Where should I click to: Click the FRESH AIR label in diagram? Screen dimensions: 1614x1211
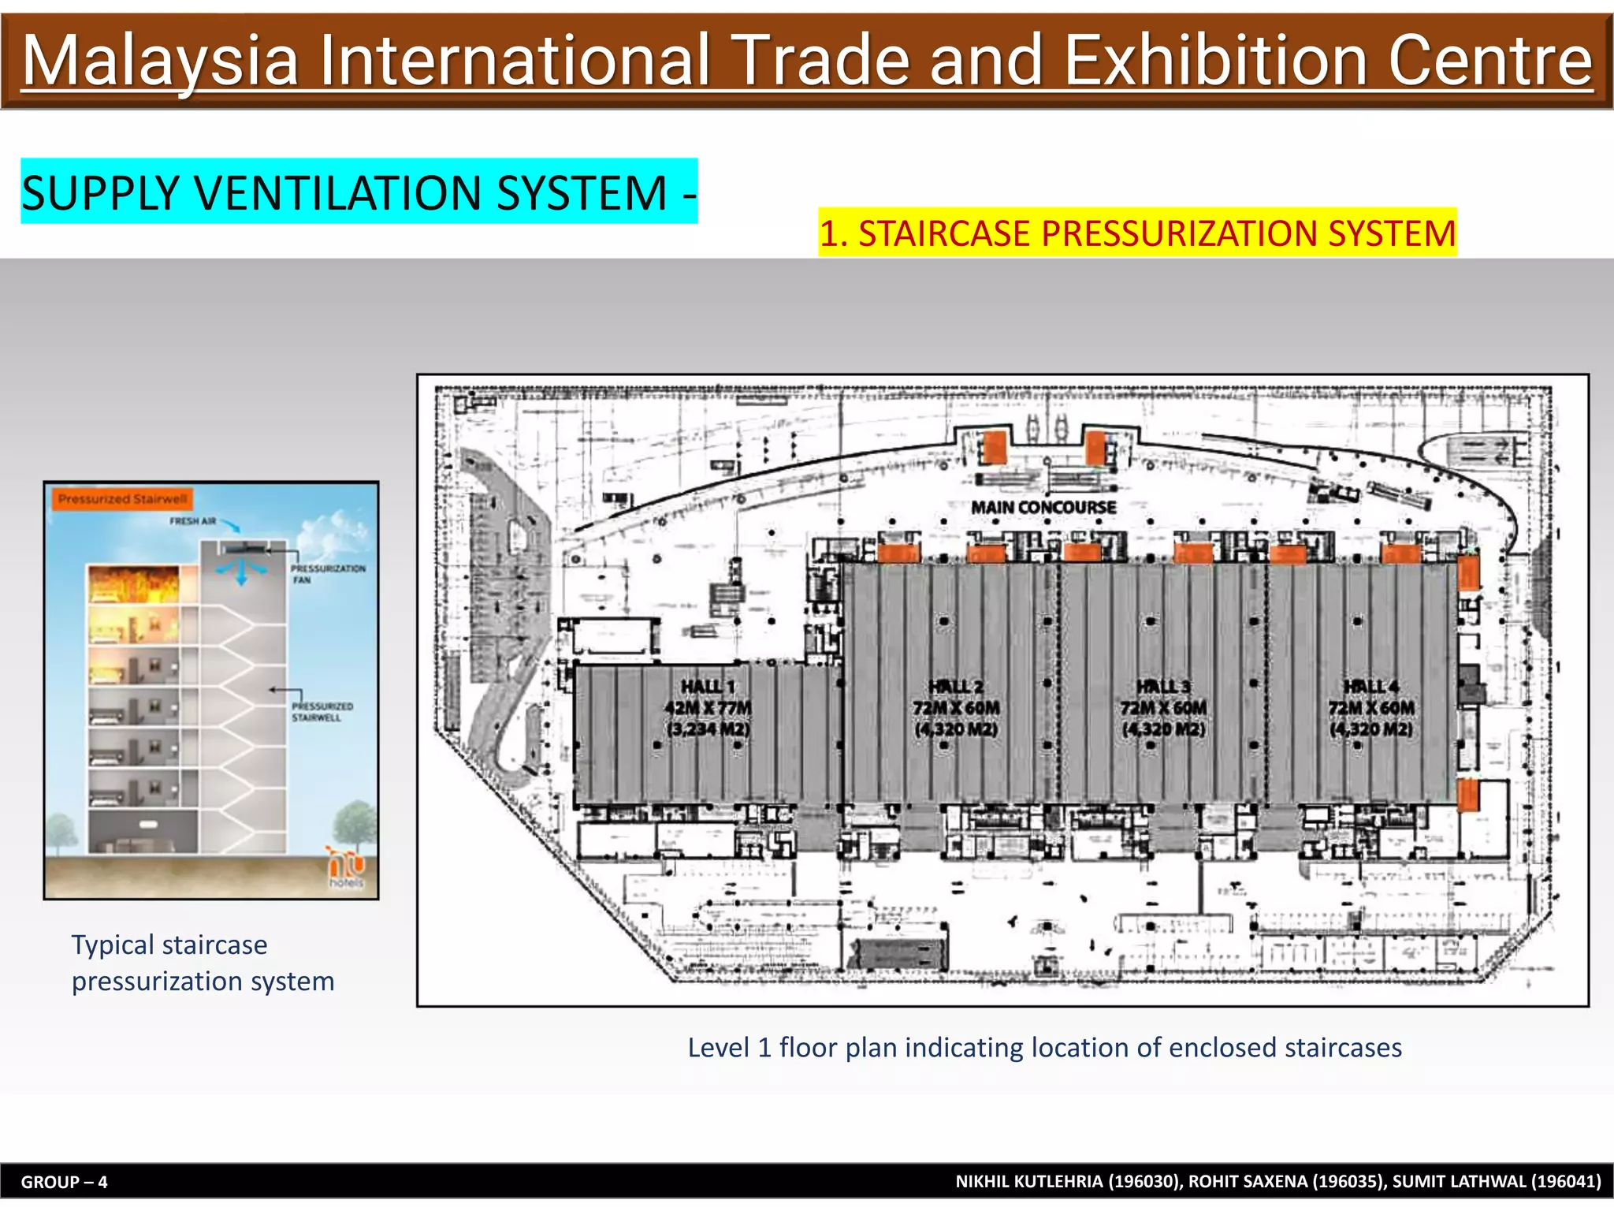[x=192, y=521]
